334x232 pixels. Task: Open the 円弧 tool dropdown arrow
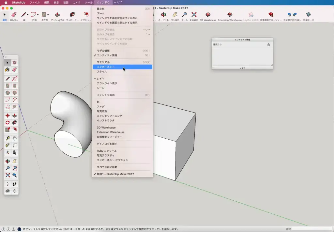click(x=38, y=15)
